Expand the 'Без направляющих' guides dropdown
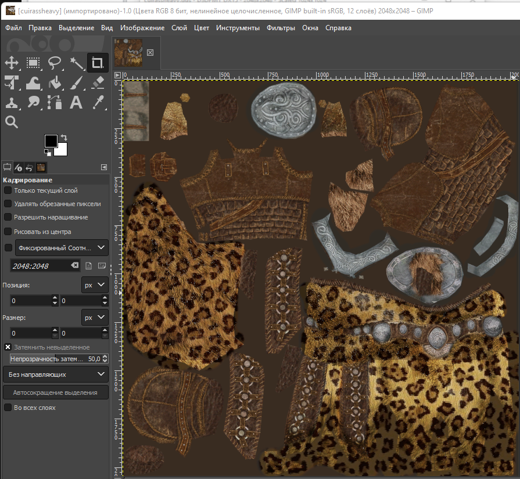The image size is (520, 479). pyautogui.click(x=56, y=374)
